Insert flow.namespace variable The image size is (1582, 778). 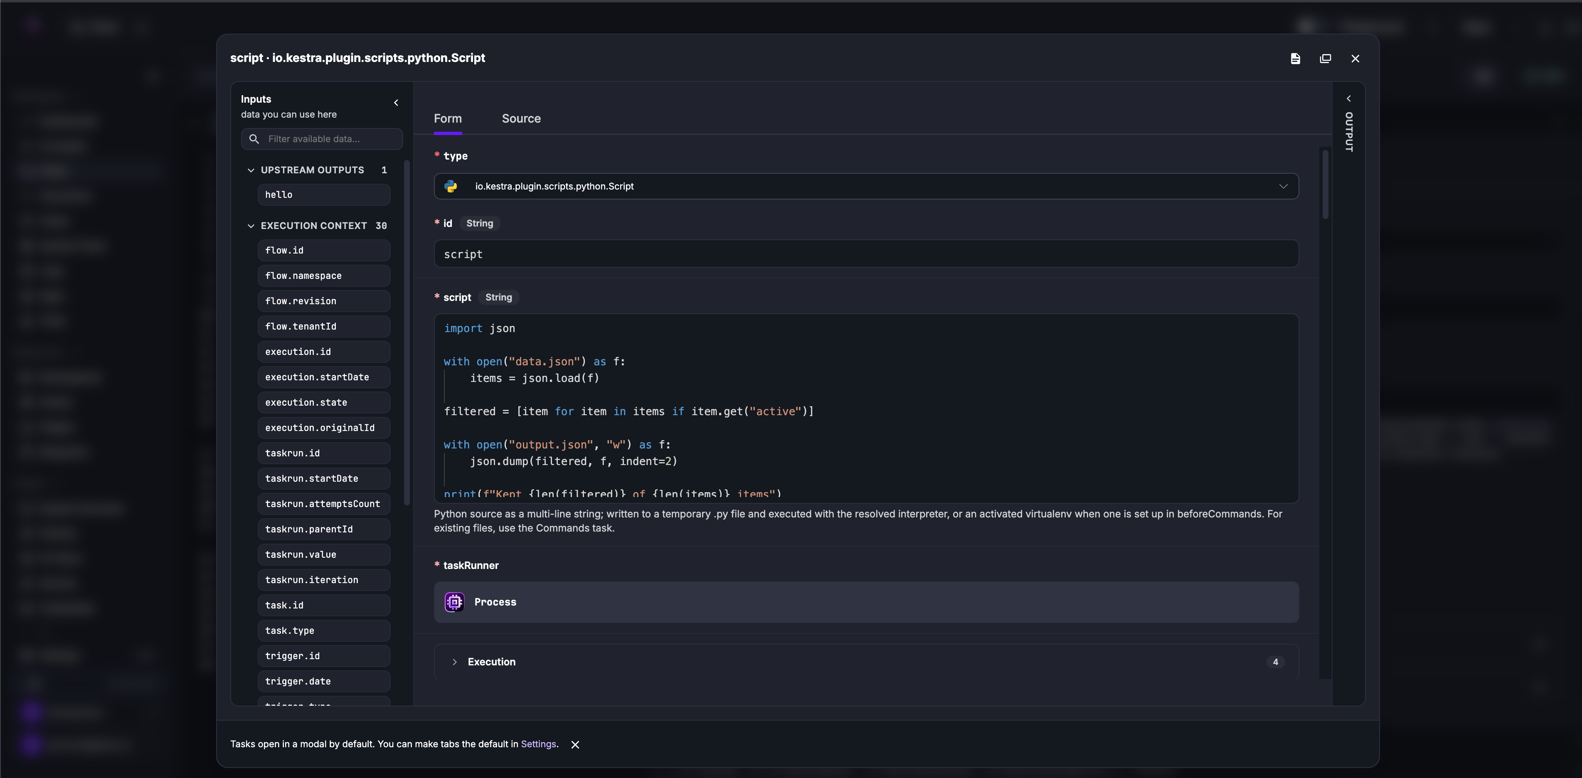[324, 276]
